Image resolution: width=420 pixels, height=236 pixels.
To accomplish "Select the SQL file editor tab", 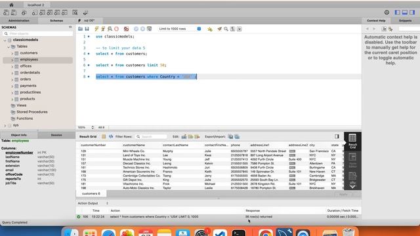I will (x=89, y=20).
